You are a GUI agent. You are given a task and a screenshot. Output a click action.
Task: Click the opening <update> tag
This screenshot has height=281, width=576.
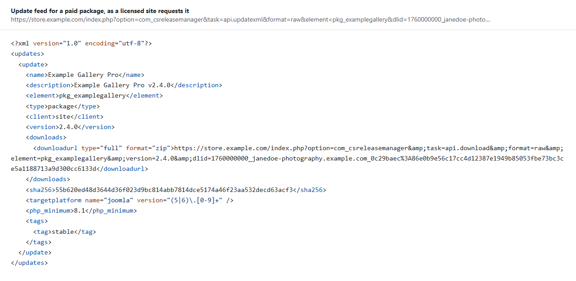click(33, 64)
